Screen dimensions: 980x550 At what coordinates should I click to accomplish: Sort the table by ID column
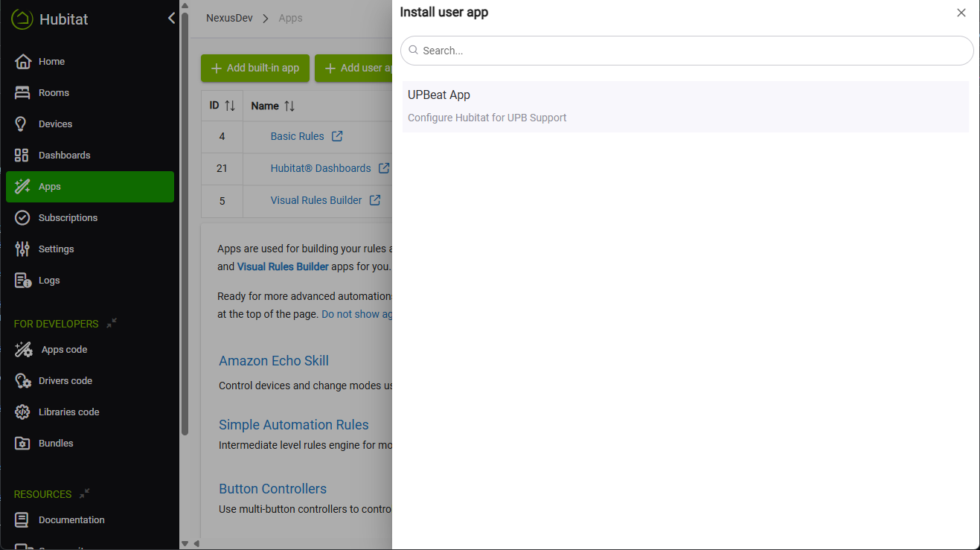pos(230,106)
